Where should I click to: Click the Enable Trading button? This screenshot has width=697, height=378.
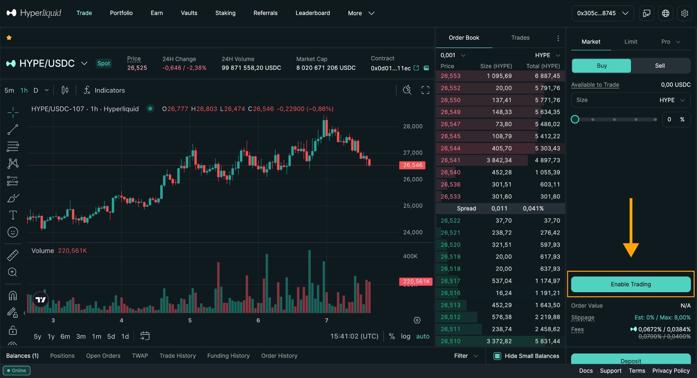click(631, 284)
